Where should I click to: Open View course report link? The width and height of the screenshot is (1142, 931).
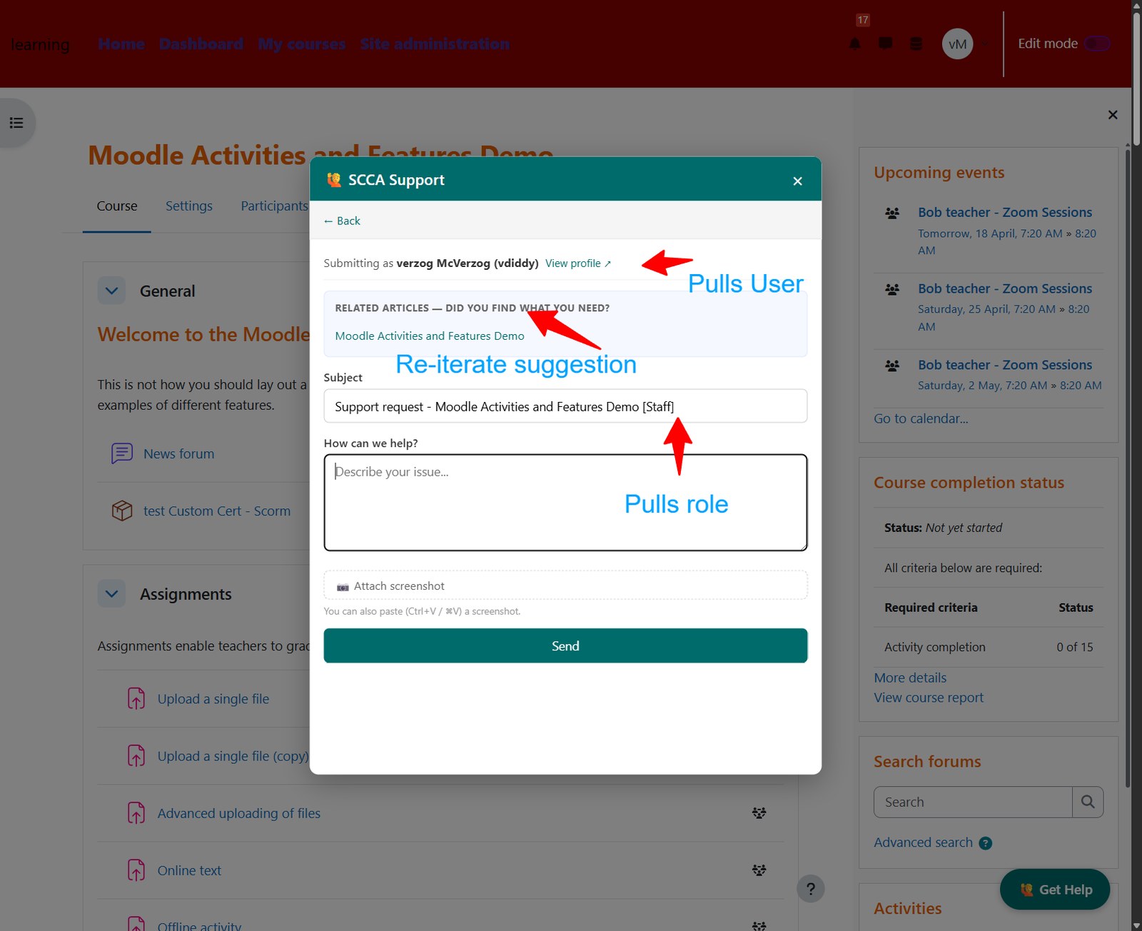pyautogui.click(x=929, y=698)
